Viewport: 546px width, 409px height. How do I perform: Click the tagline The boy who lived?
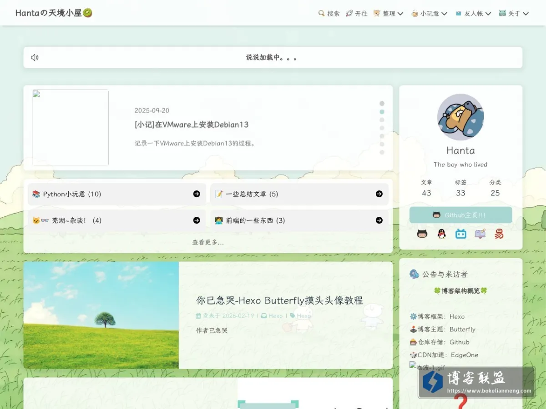460,165
